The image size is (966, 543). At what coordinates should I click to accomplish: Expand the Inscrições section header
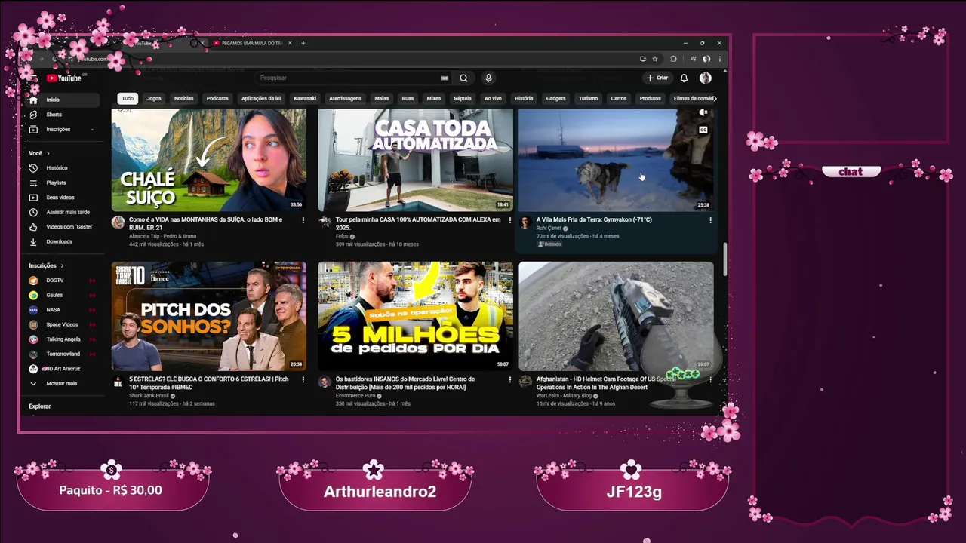click(x=46, y=265)
